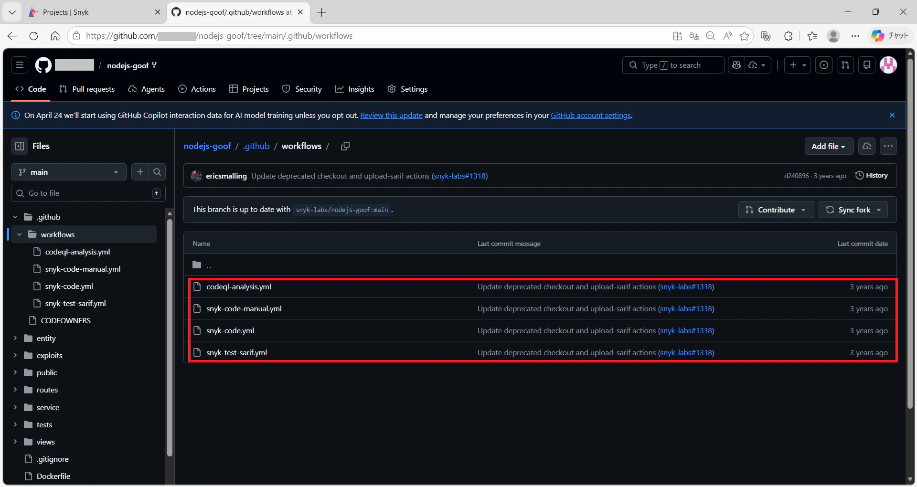View commit History
Screen dimensions: 917x487
[872, 176]
